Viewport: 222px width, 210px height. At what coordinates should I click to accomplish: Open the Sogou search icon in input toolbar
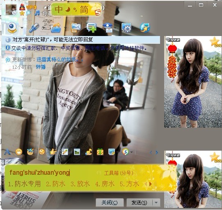tap(125, 152)
